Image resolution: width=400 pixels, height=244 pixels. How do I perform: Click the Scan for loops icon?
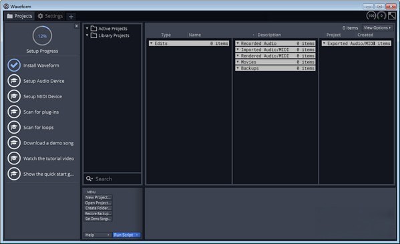pyautogui.click(x=14, y=127)
